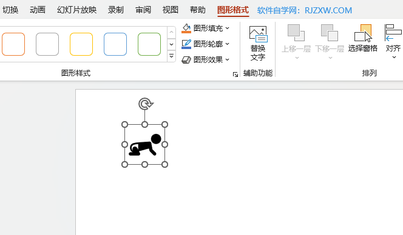Click the bottom-middle resize handle of graphic

coord(144,165)
